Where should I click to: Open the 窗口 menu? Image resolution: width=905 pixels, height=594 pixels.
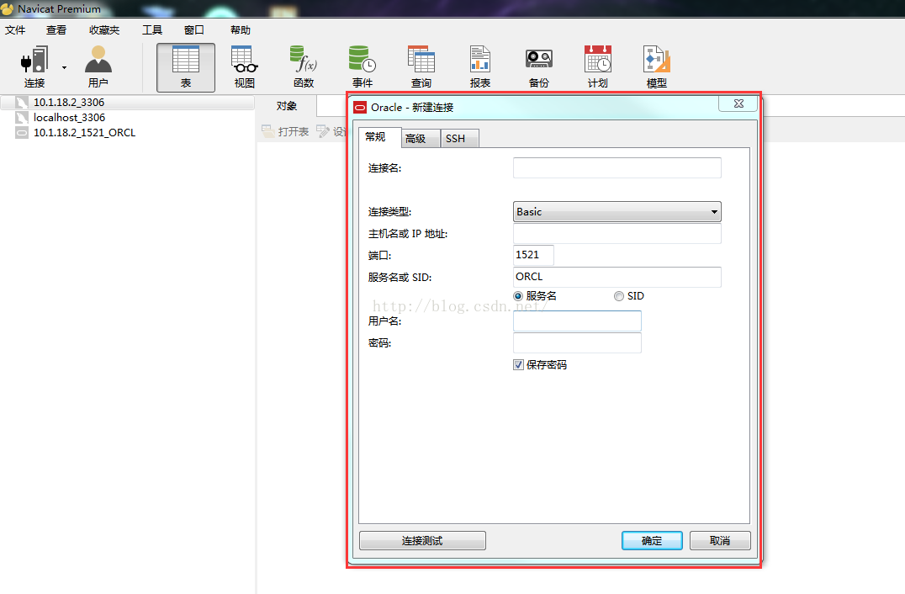(x=194, y=30)
